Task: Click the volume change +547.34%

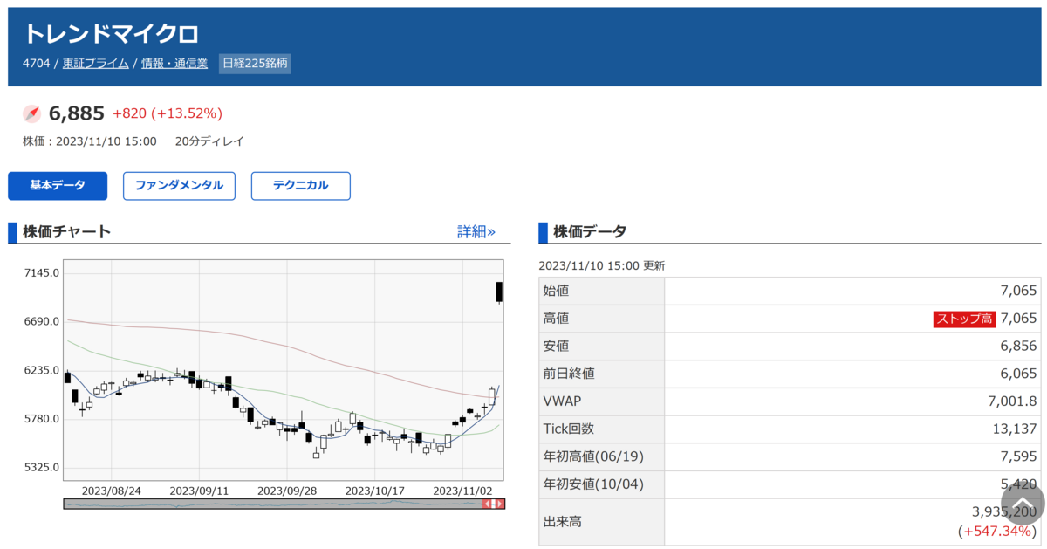Action: pos(997,531)
